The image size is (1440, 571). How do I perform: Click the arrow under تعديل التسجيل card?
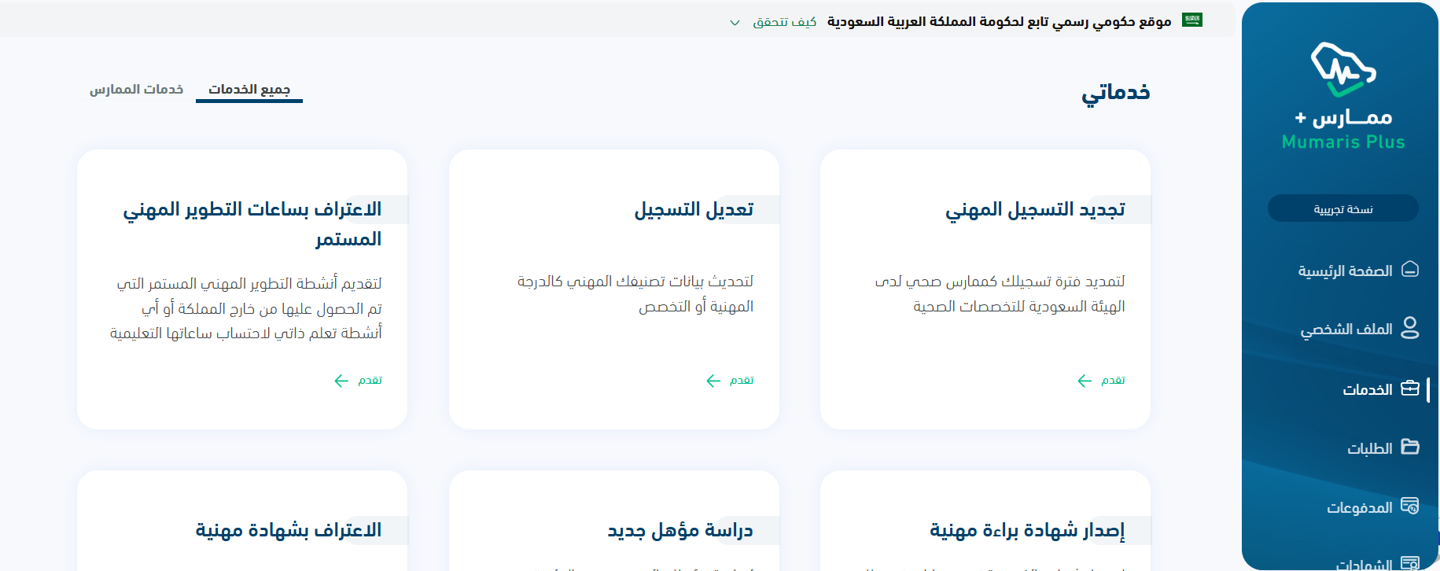[713, 381]
